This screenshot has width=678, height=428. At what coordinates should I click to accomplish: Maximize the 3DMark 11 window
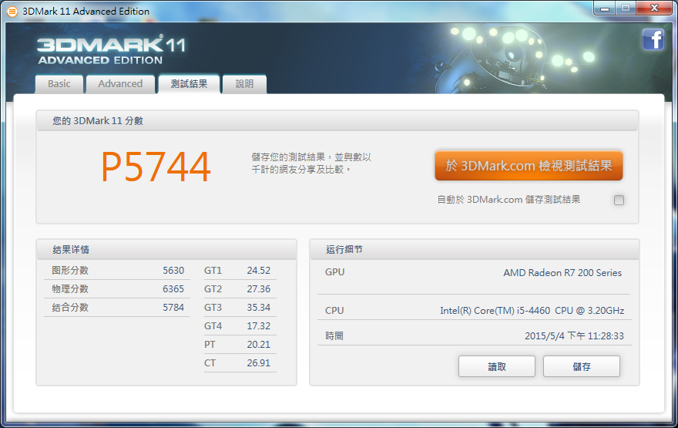[x=625, y=8]
